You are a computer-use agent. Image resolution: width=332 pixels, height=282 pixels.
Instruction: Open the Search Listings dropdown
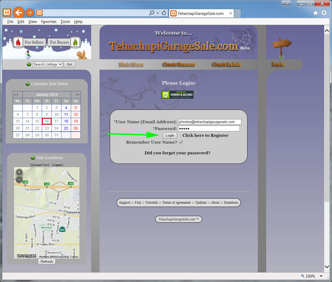pyautogui.click(x=47, y=64)
